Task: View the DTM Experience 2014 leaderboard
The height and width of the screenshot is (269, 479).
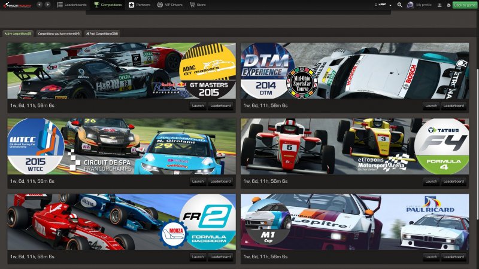Action: tap(454, 106)
